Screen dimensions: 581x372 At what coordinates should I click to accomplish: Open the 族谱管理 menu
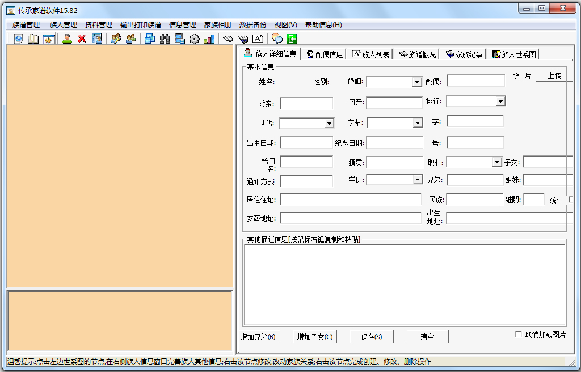26,25
